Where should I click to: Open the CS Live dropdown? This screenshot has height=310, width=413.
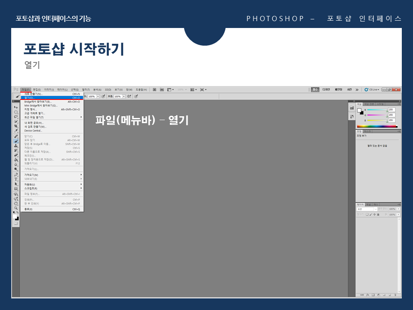(x=372, y=90)
